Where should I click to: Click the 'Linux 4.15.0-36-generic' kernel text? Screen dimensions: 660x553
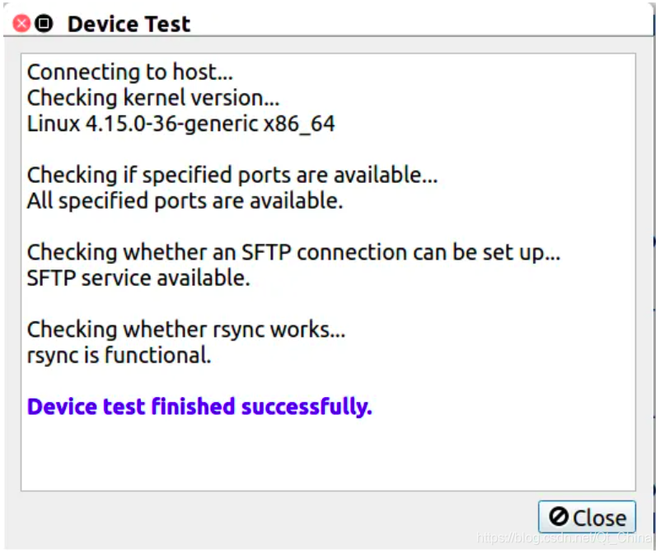pyautogui.click(x=143, y=124)
